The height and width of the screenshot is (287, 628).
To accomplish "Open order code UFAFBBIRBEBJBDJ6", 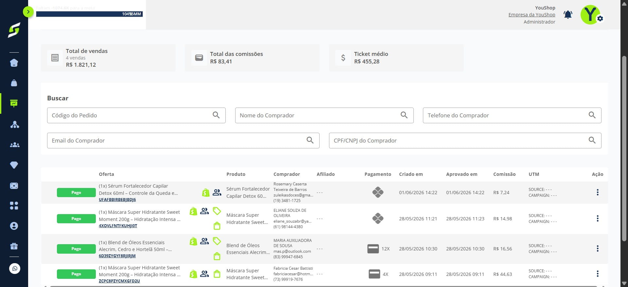I will pos(117,200).
